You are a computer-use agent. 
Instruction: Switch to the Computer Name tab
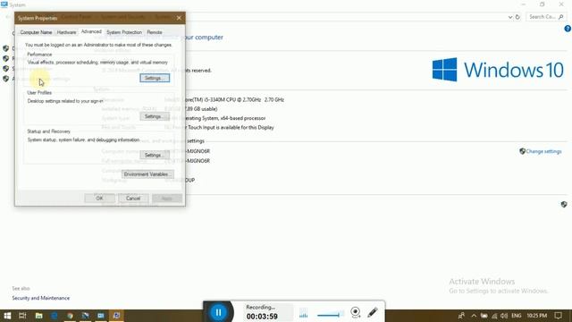[x=36, y=32]
